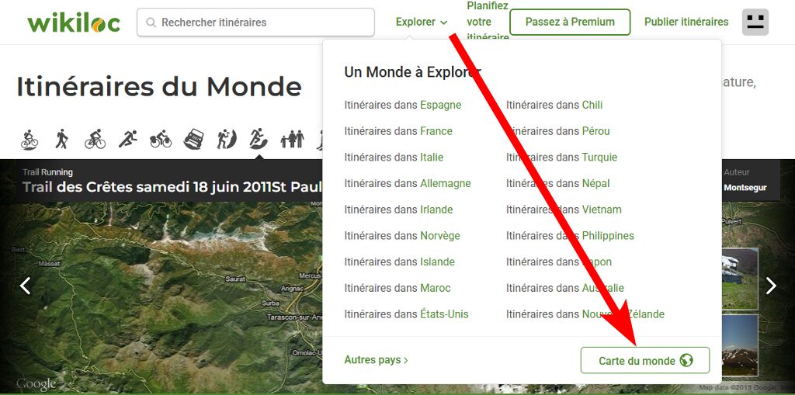Click the Itinéraires du Monde heading
Screen dimensions: 795x395
click(159, 87)
